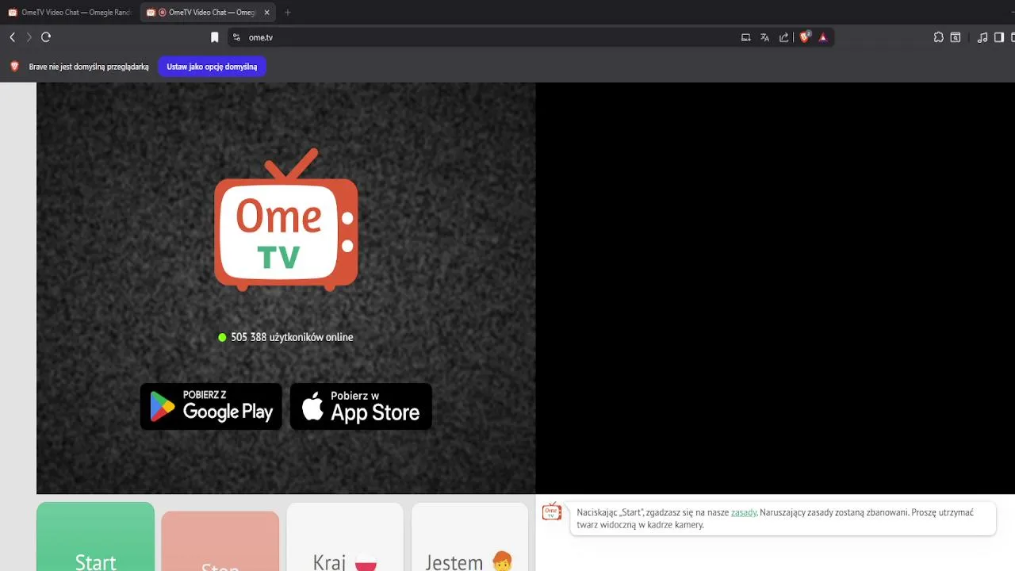Click the red Stop button

220,541
